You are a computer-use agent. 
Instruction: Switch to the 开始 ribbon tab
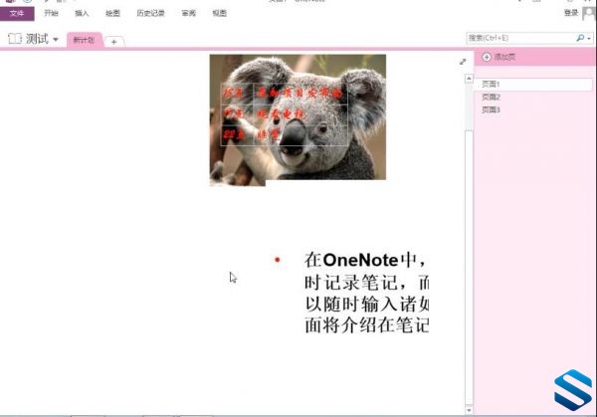pyautogui.click(x=51, y=13)
